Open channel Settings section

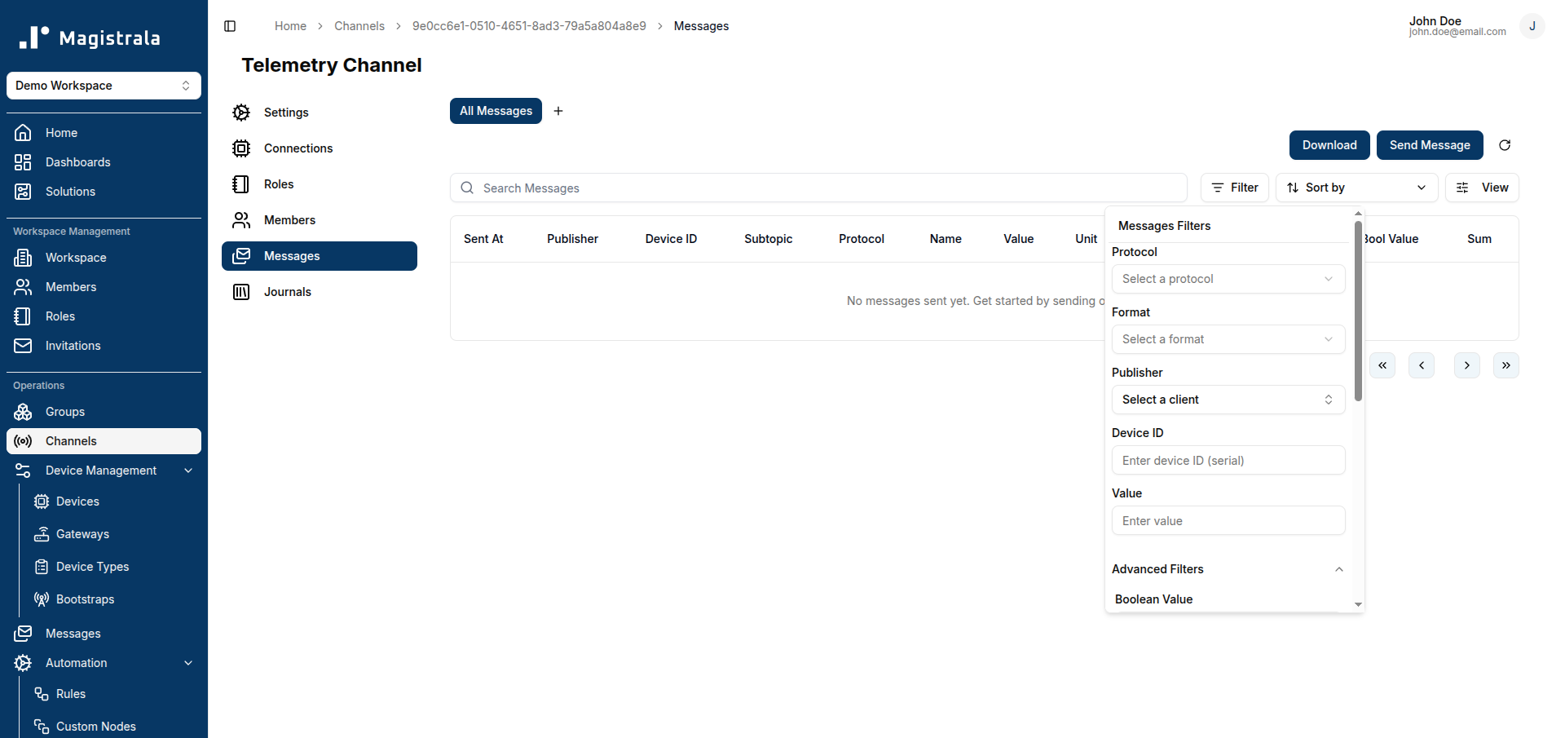pos(320,113)
